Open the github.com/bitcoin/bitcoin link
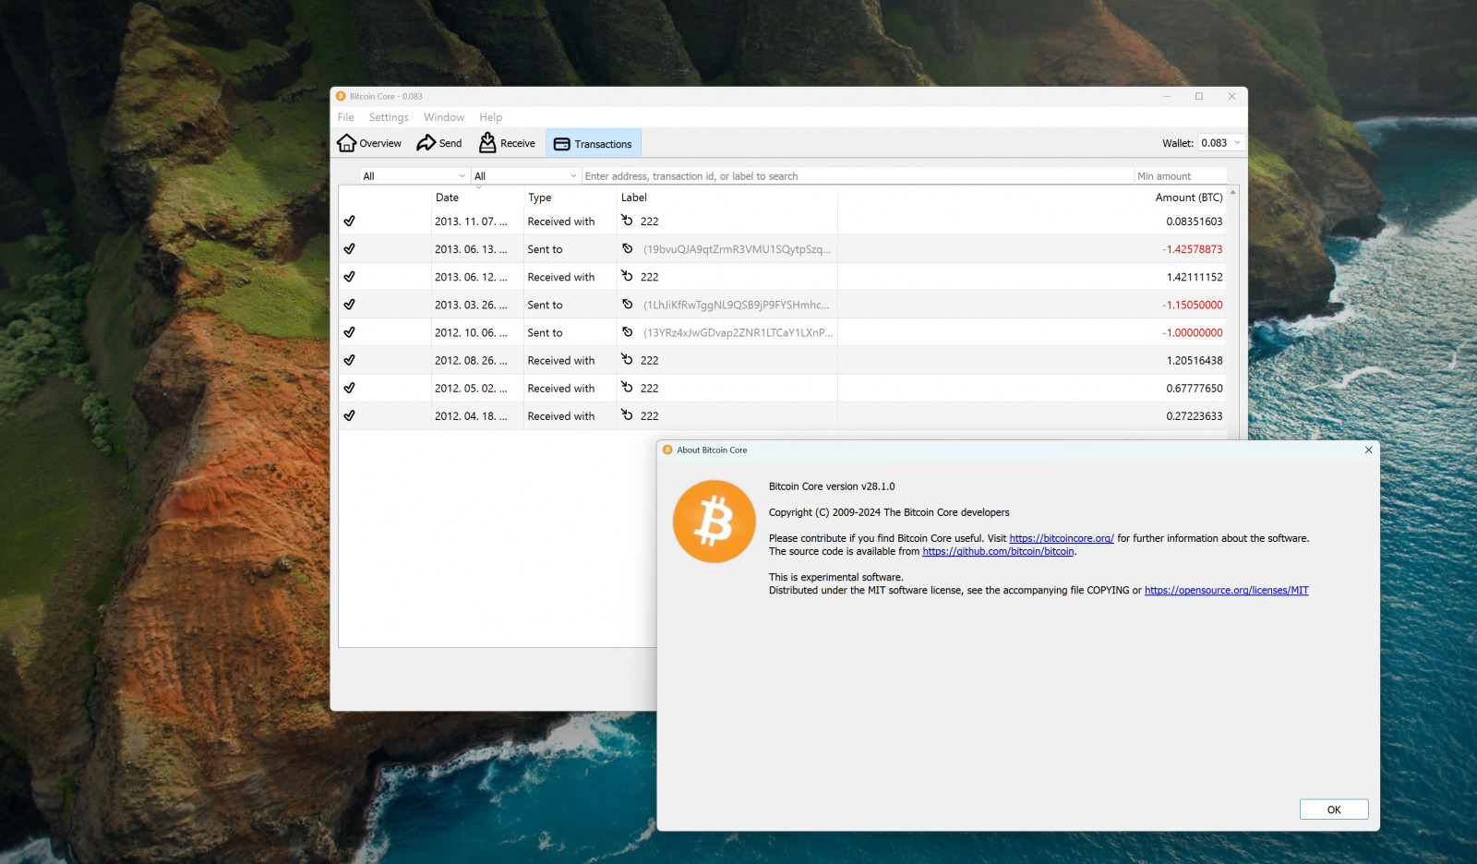The image size is (1477, 864). pos(998,552)
